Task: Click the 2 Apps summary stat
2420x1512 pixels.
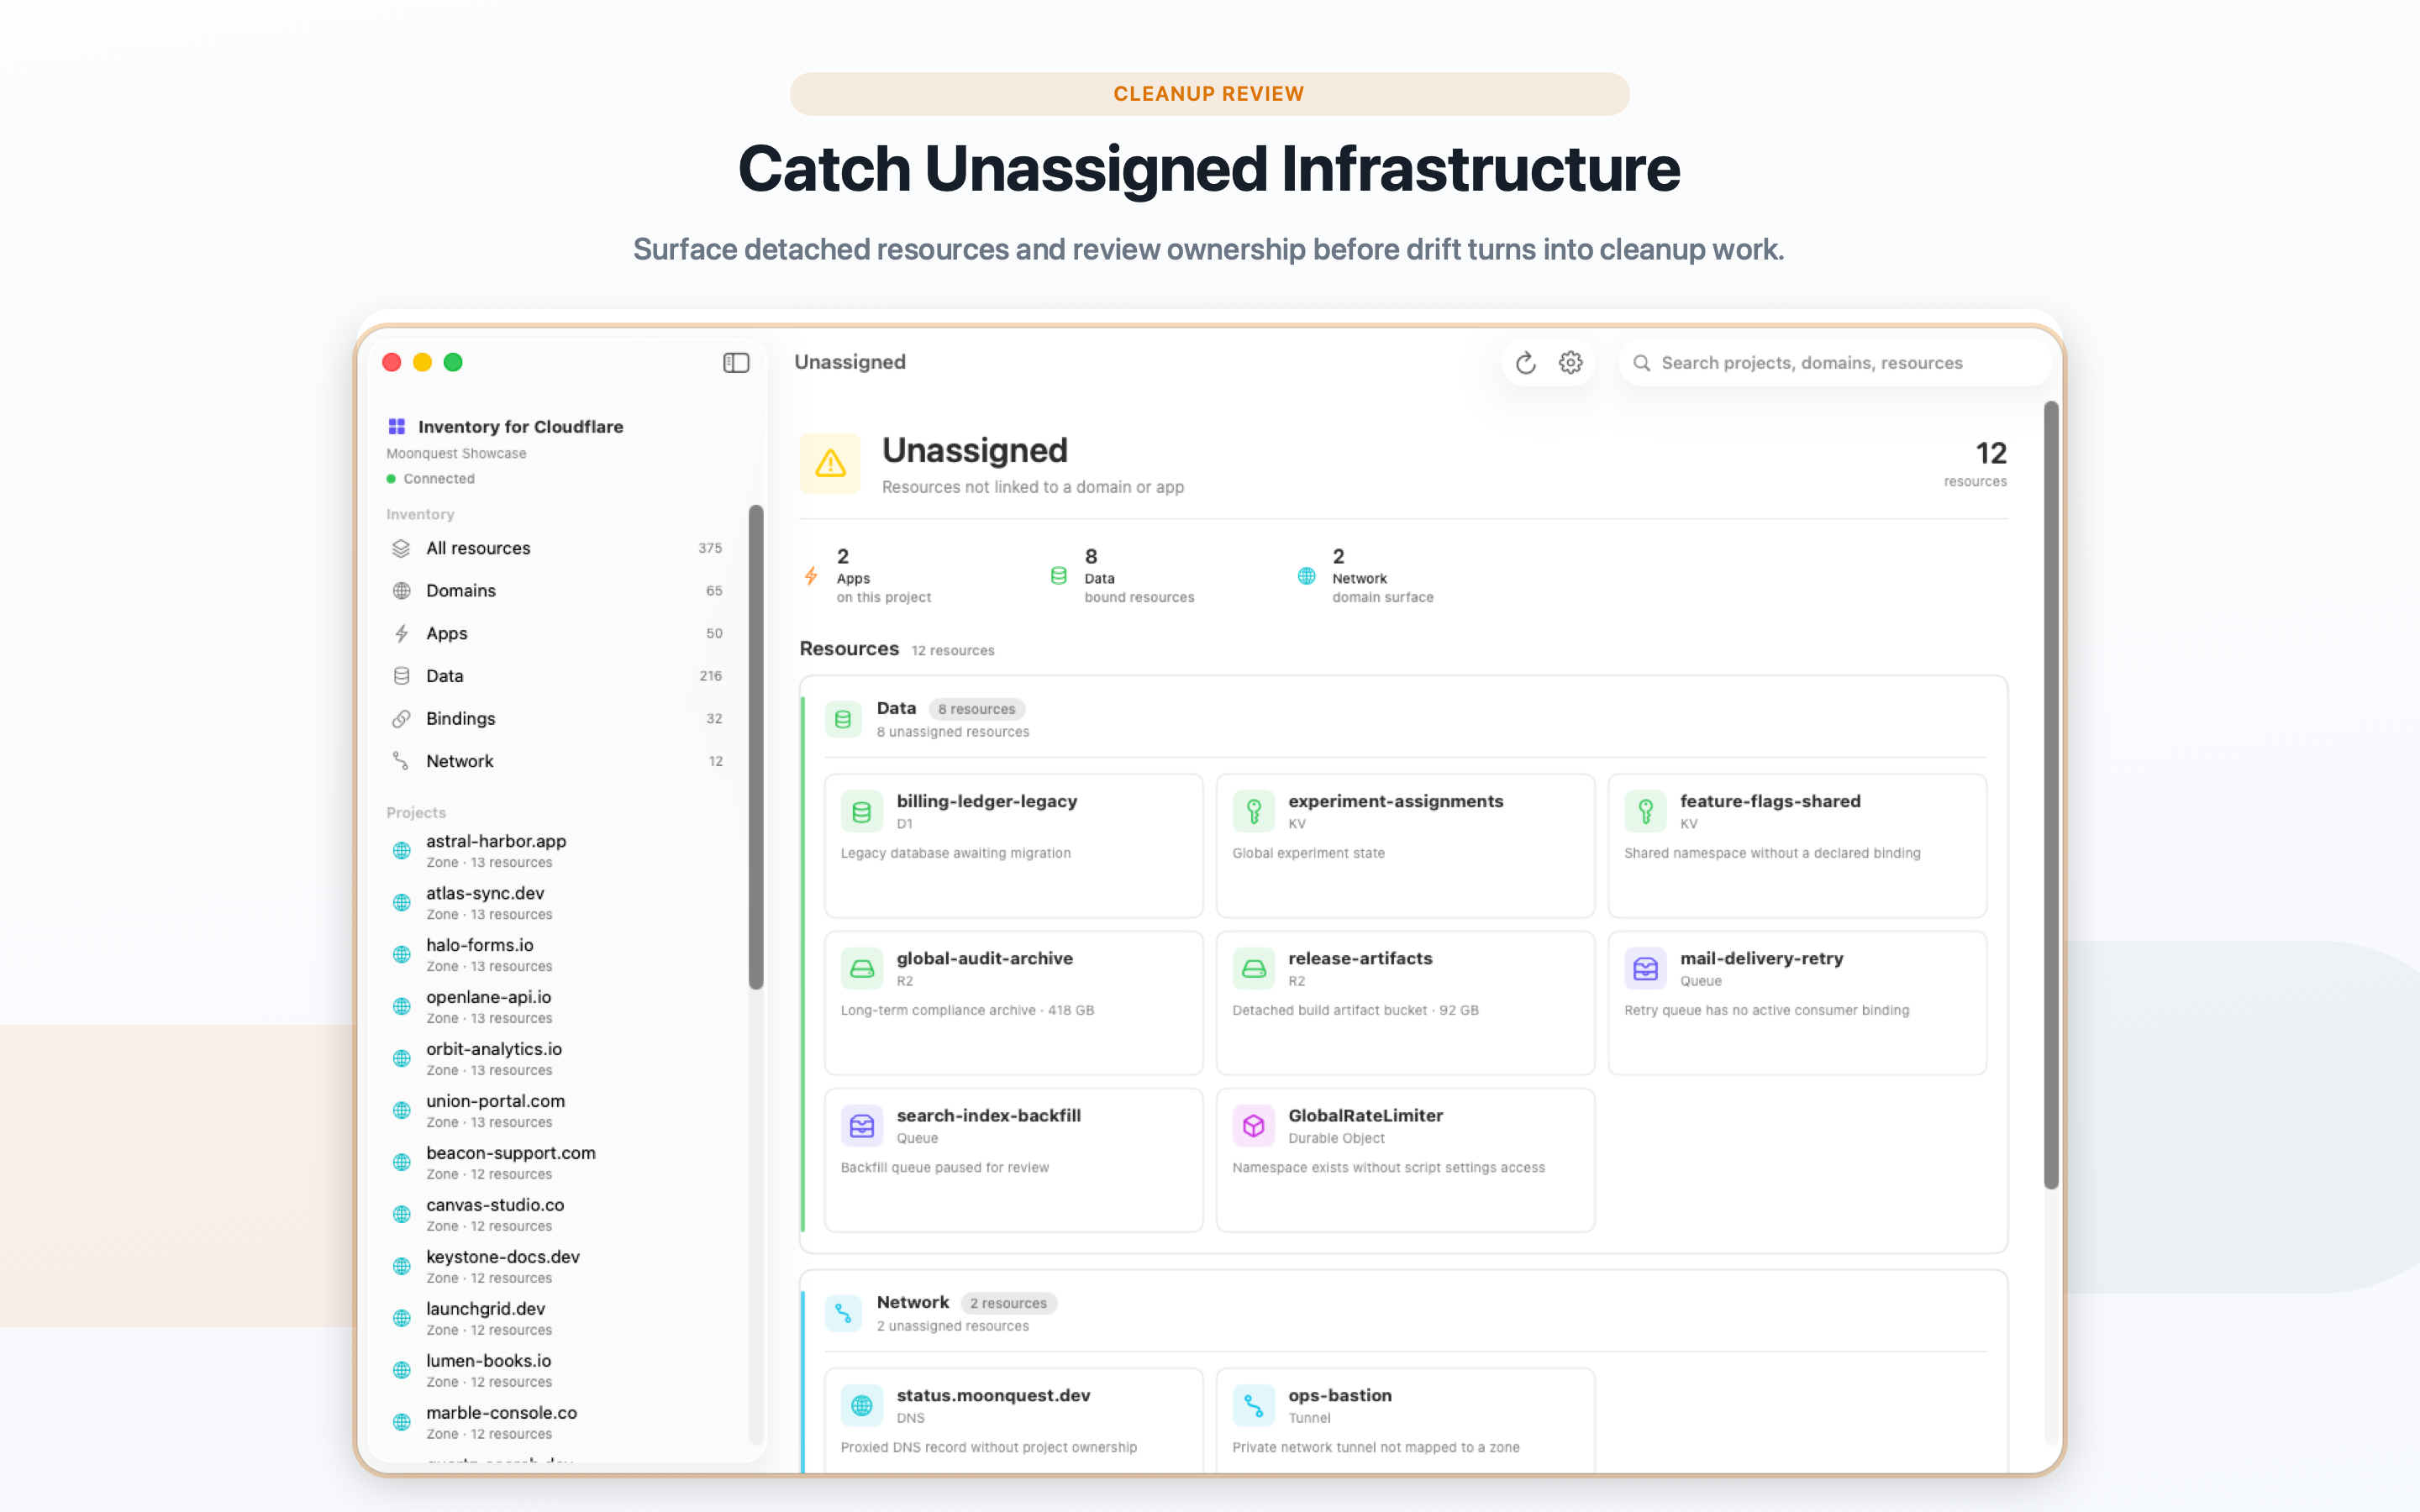Action: click(x=868, y=576)
